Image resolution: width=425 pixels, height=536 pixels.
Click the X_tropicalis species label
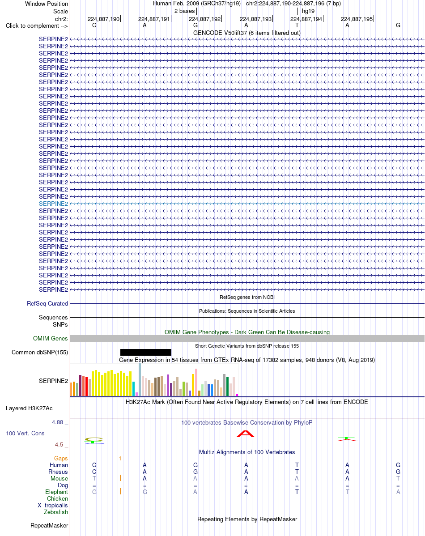(53, 505)
